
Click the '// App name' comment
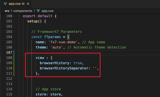93,42
